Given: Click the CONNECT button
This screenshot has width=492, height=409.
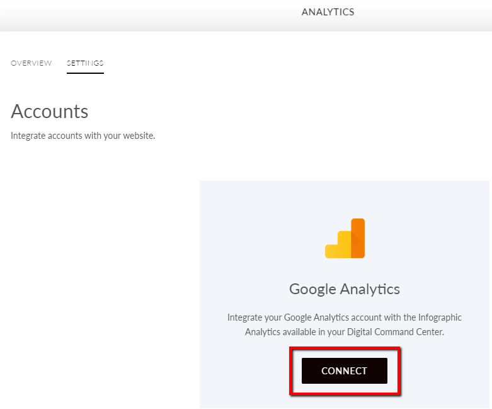Looking at the screenshot, I should tap(344, 370).
